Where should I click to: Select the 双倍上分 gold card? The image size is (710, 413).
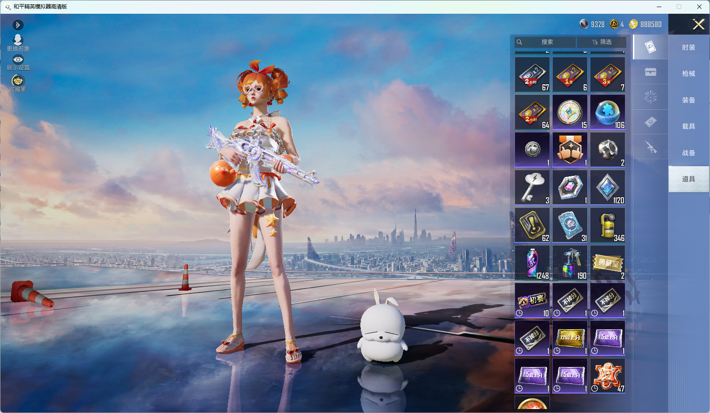(x=570, y=338)
